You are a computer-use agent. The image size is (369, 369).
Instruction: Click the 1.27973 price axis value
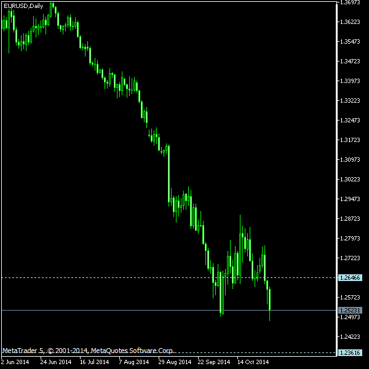coord(350,239)
